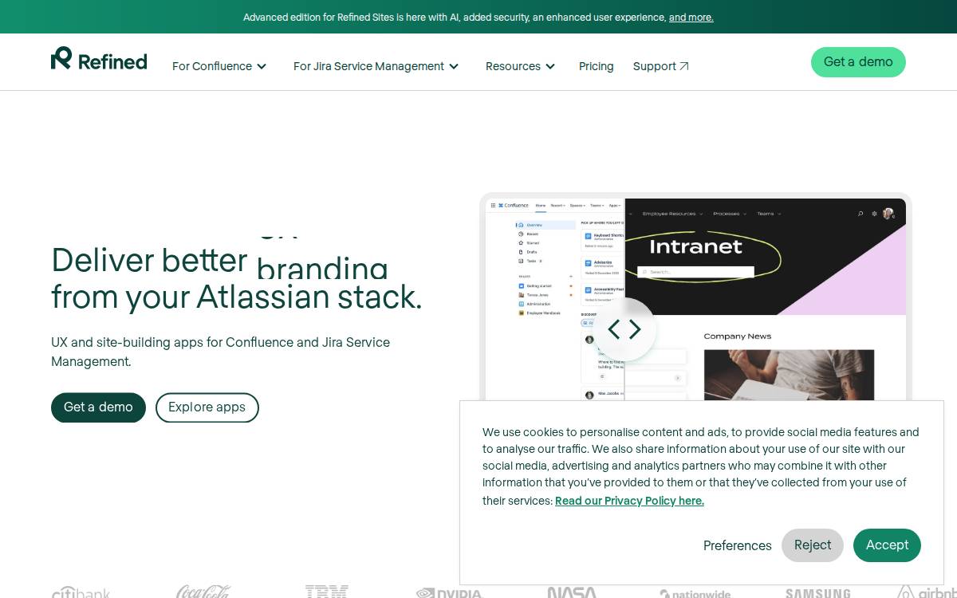Accept cookies
The width and height of the screenshot is (957, 598).
tap(887, 545)
